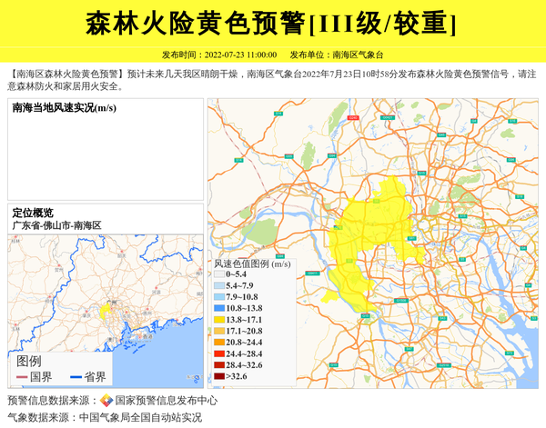Click the 广东省-佛山市-南海区 location text
This screenshot has height=428, width=546.
56,224
